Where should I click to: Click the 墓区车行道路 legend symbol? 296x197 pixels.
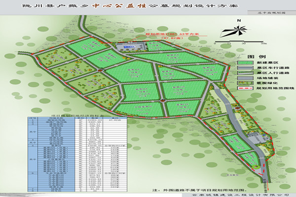click(245, 69)
